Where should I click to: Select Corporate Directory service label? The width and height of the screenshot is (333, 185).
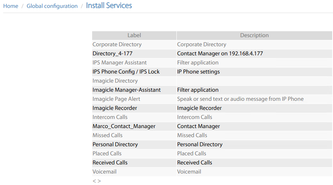(117, 44)
